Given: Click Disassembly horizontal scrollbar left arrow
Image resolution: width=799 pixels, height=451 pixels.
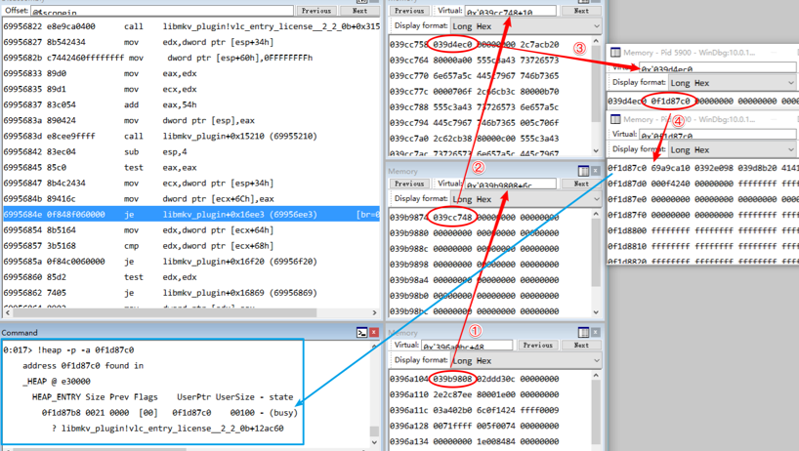Looking at the screenshot, I should click(x=7, y=312).
